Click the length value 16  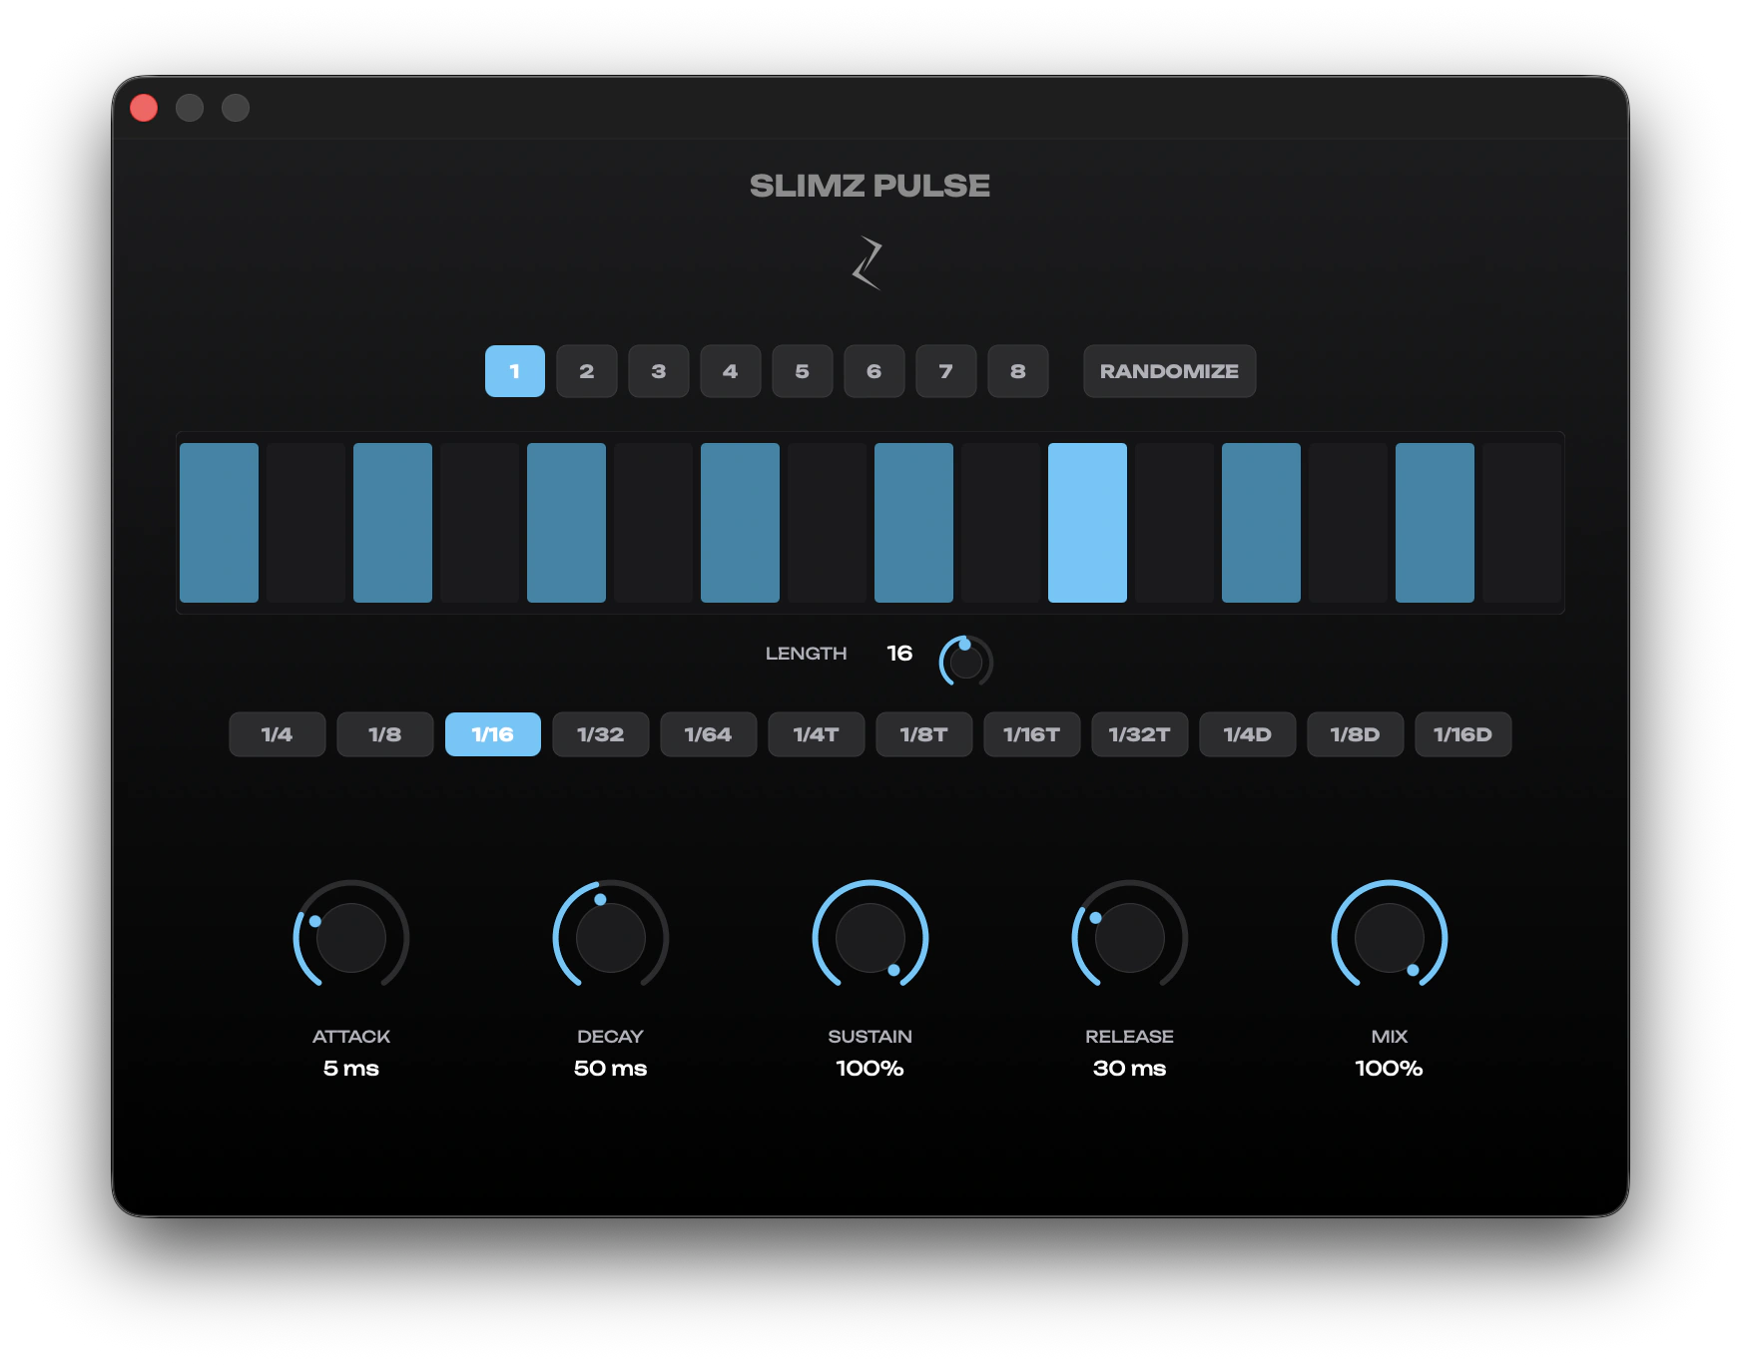899,654
